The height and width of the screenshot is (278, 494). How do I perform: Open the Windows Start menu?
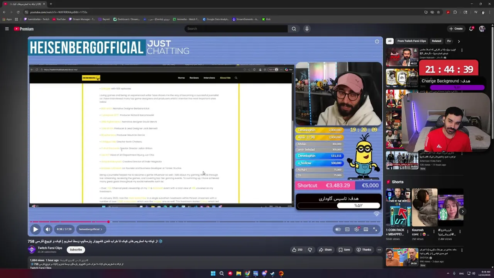click(x=213, y=273)
